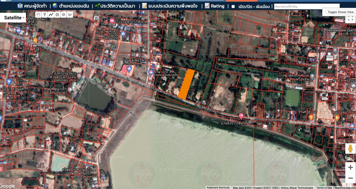This screenshot has width=356, height=189.
Task: Toggle the เปิด/ปิด - ผังเมือง checkbox
Action: 233,6
